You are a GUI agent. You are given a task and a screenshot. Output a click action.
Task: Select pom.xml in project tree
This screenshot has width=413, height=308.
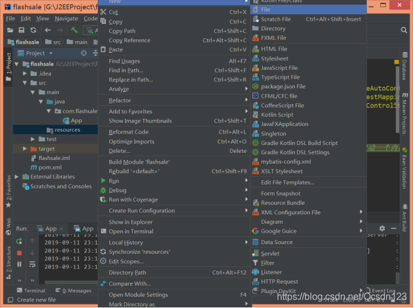[x=47, y=168]
